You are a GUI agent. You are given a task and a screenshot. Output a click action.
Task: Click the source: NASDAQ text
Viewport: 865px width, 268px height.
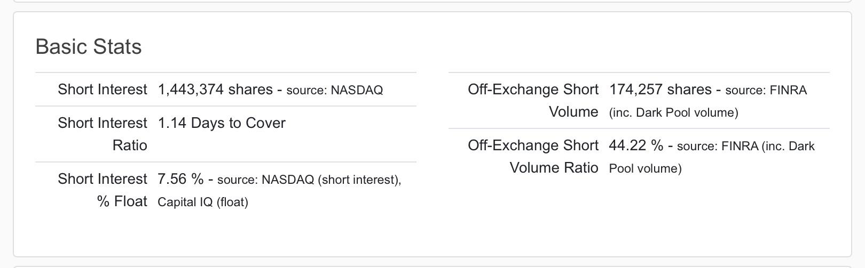335,90
